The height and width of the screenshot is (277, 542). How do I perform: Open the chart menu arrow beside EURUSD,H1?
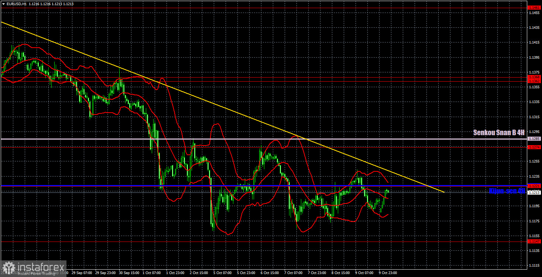pyautogui.click(x=3, y=4)
